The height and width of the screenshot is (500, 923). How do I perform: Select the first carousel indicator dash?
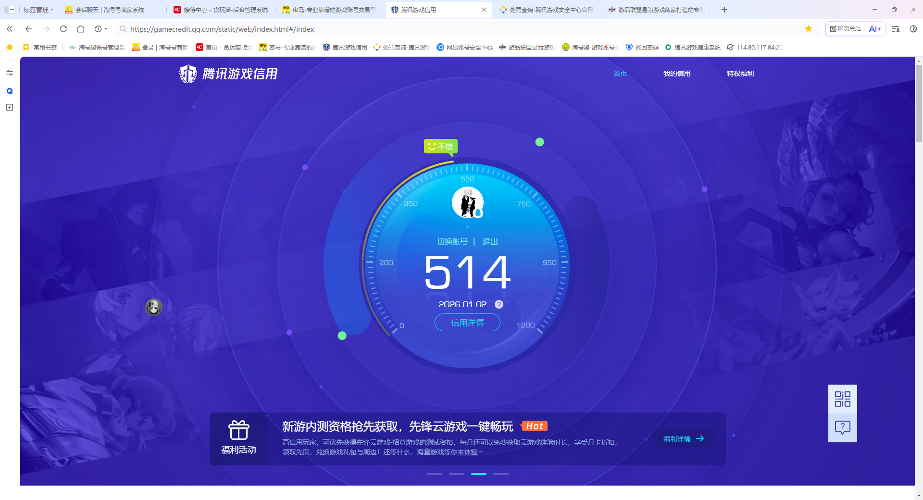pyautogui.click(x=434, y=474)
